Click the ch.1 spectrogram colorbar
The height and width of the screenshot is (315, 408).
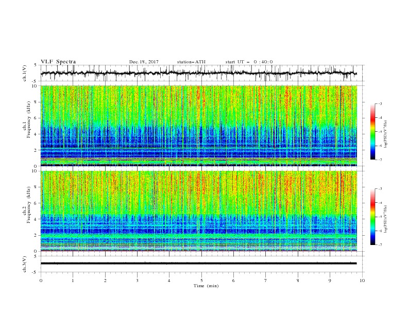(373, 132)
